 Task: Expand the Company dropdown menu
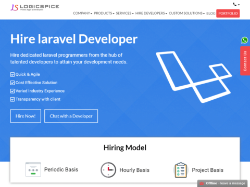click(x=82, y=14)
